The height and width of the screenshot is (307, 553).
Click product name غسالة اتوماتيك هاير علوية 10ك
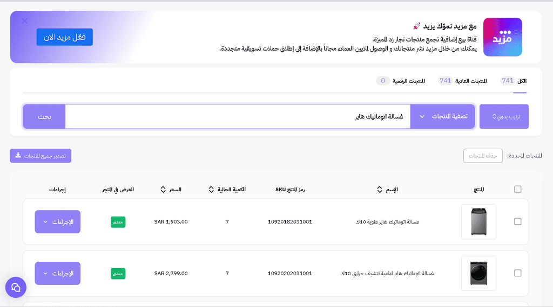tap(387, 221)
